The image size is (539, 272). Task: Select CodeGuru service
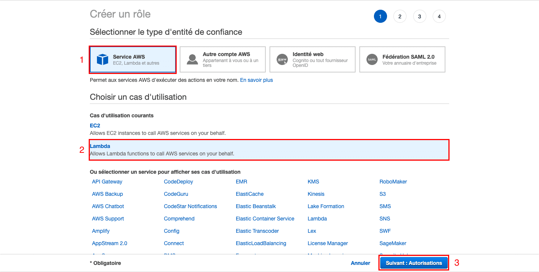(176, 194)
